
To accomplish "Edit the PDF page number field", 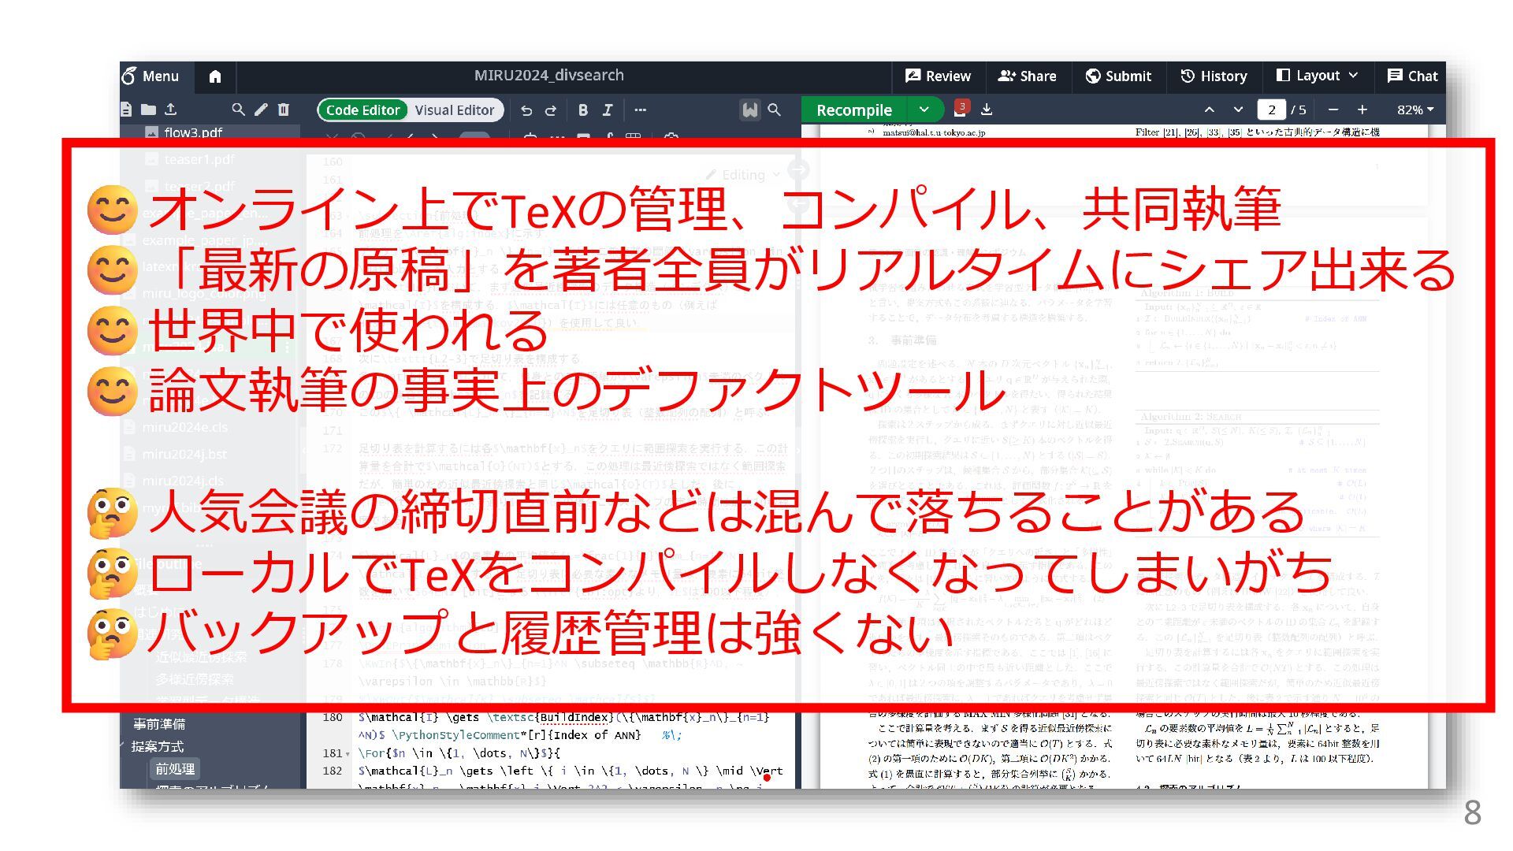I will click(x=1271, y=110).
